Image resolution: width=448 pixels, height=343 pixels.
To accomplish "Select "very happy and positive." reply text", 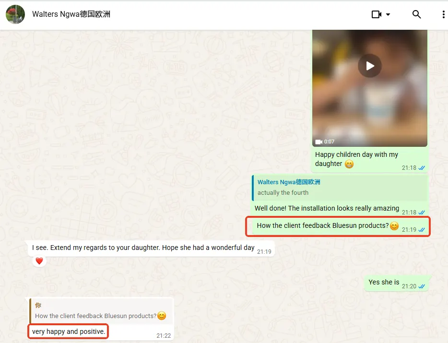I will click(69, 331).
